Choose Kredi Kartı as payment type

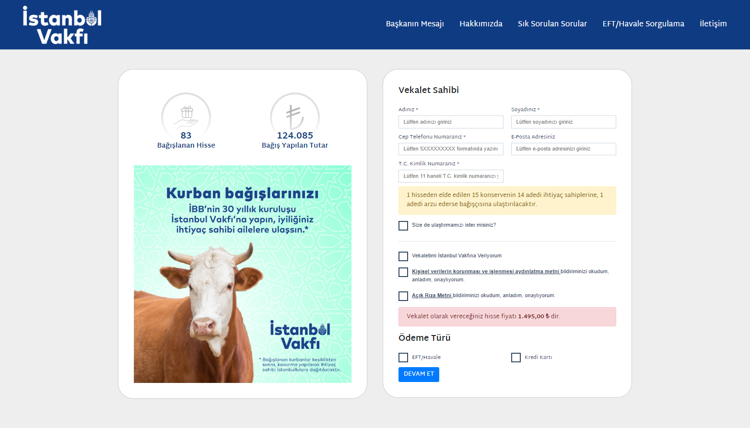(x=516, y=358)
